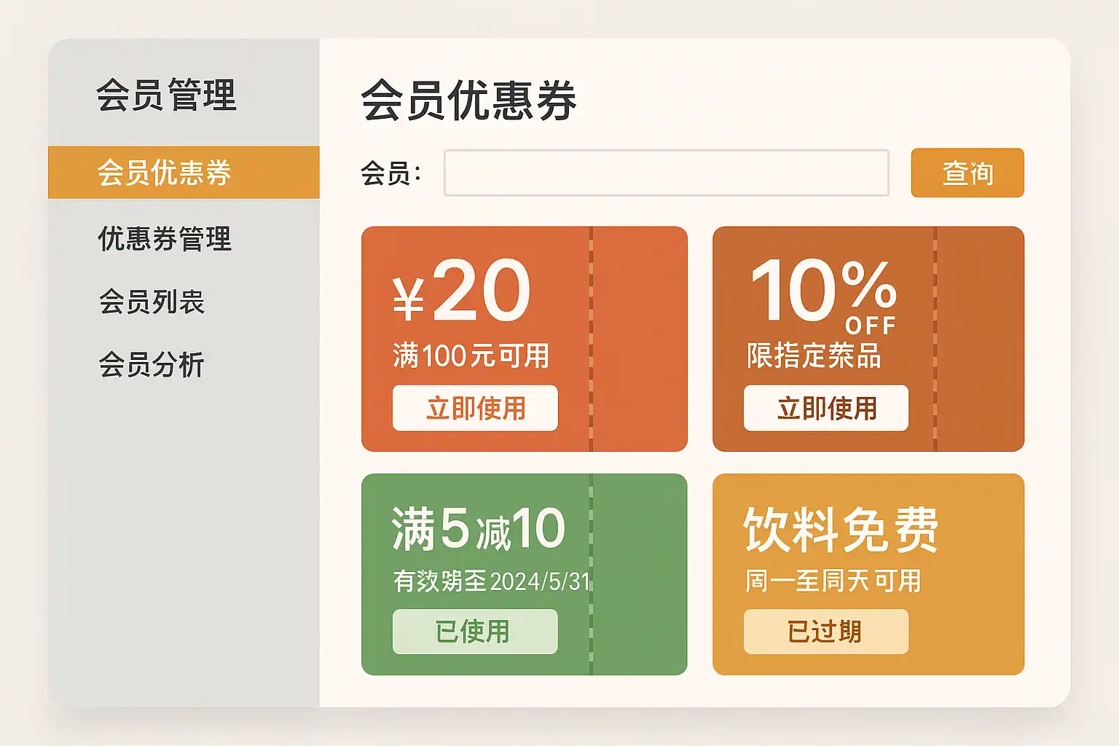Click the 会员管理 sidebar title
Viewport: 1119px width, 746px height.
(x=166, y=95)
